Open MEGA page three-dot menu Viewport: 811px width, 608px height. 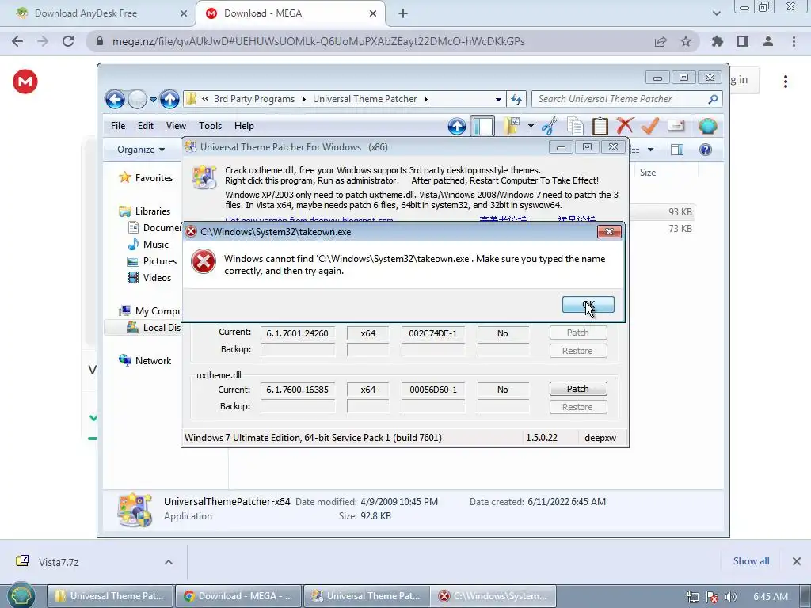[x=786, y=82]
